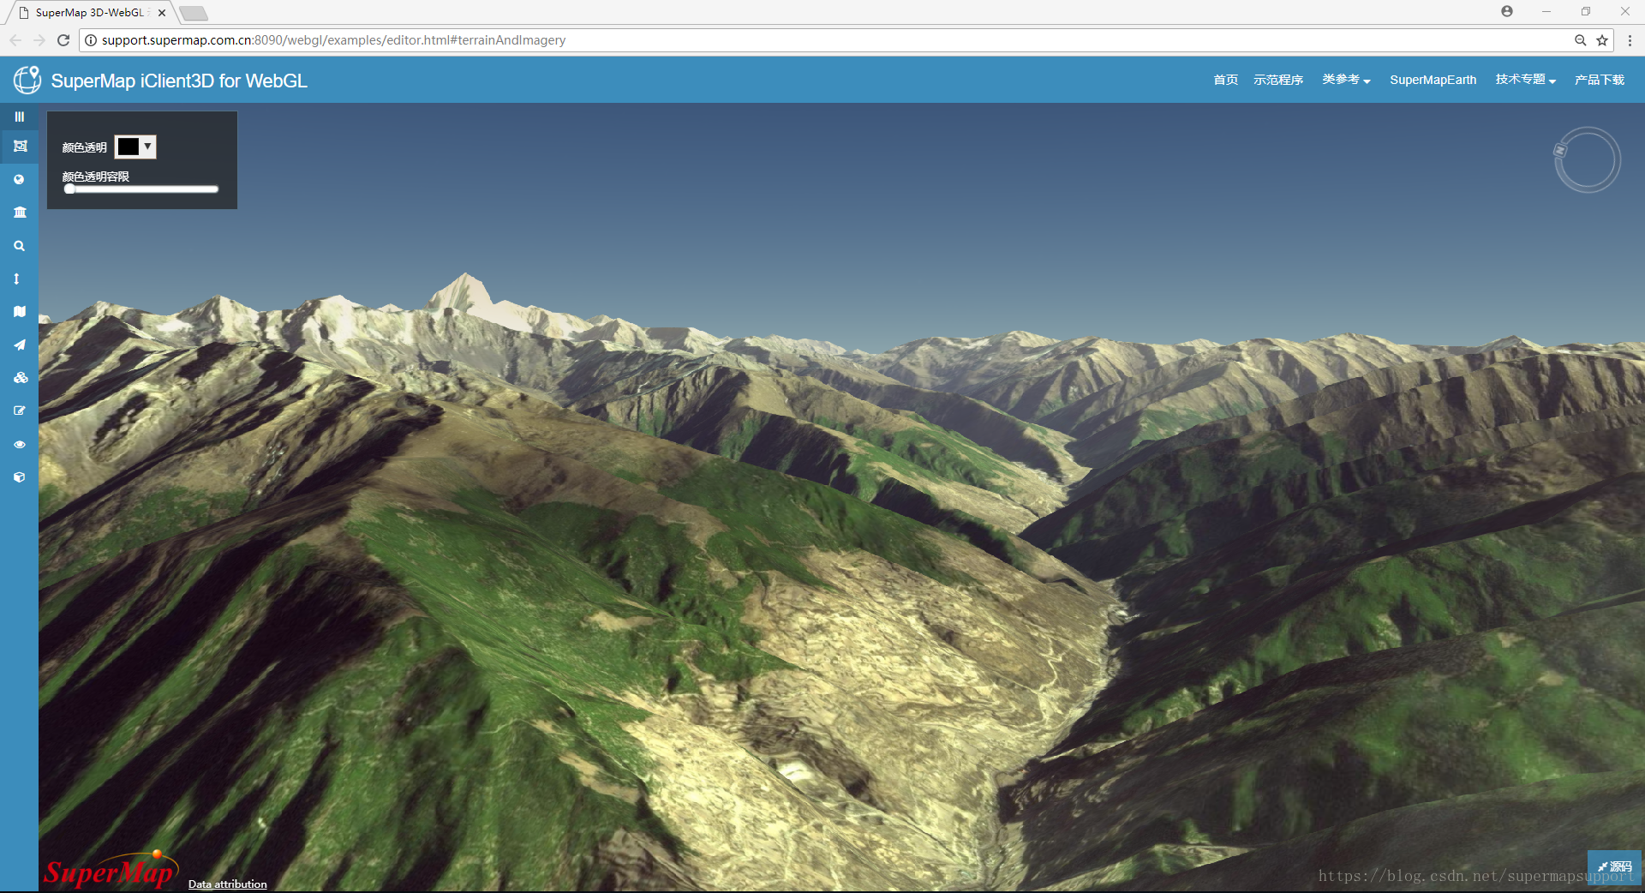Click the stacked cubes layers icon
Screen dimensions: 1645x893
(19, 378)
